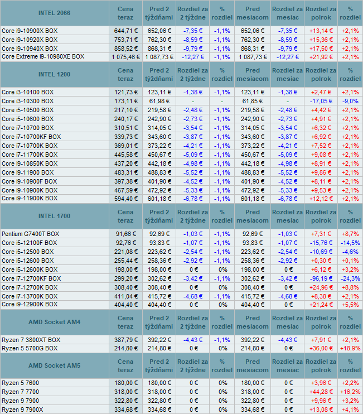Select the INTEL 2066 section header

pos(54,13)
